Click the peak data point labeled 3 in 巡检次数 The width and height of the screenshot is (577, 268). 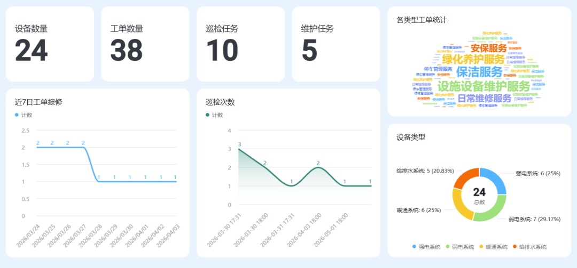[x=239, y=149]
